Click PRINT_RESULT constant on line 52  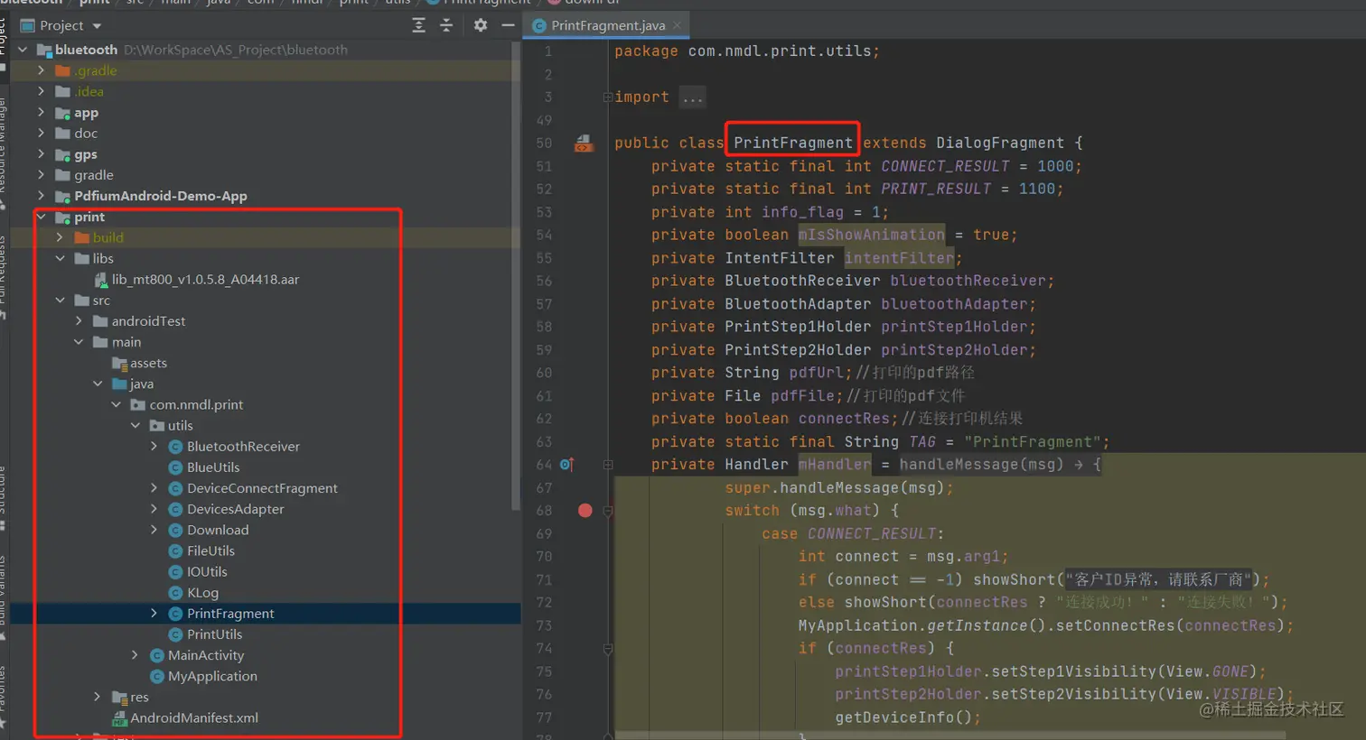[936, 189]
